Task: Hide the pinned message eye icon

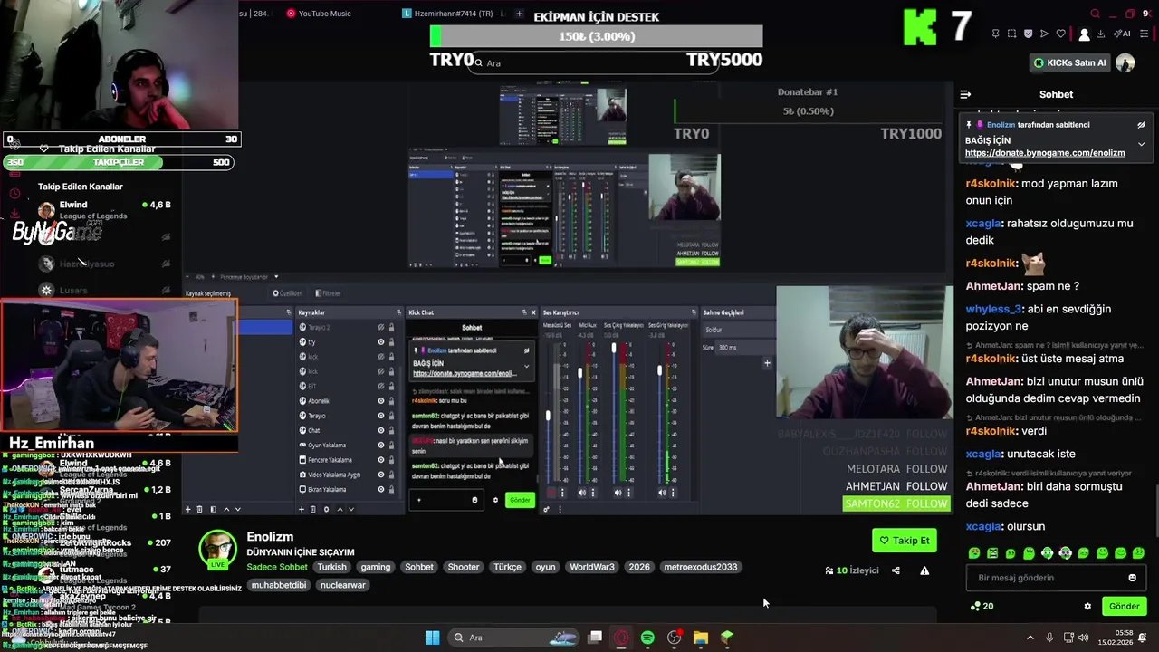Action: [1141, 125]
